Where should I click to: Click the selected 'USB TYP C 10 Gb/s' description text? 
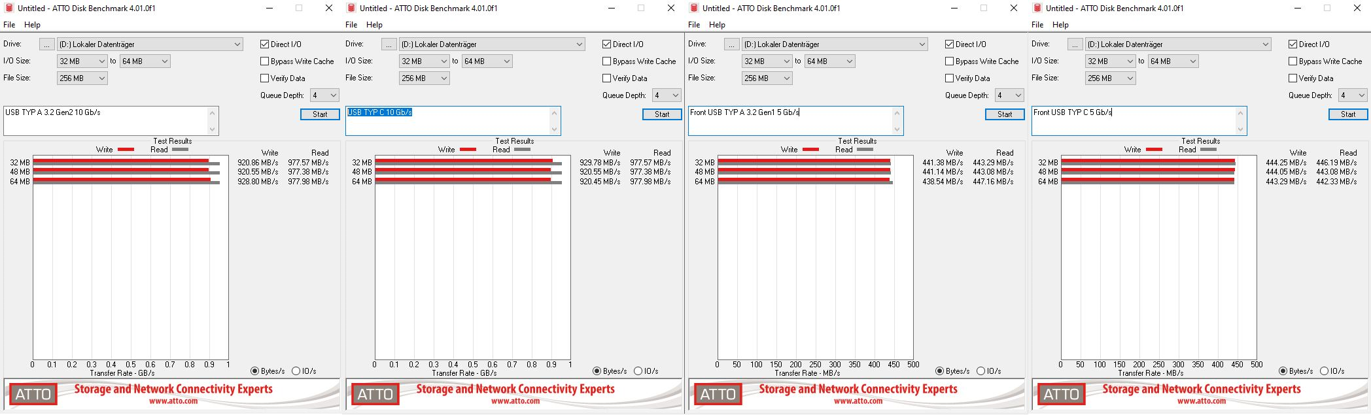[x=379, y=112]
